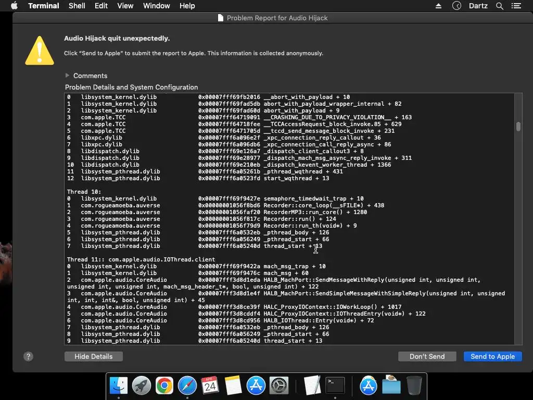Image resolution: width=533 pixels, height=400 pixels.
Task: Click "Audio Hijack quit unexpectedly." heading
Action: [117, 39]
